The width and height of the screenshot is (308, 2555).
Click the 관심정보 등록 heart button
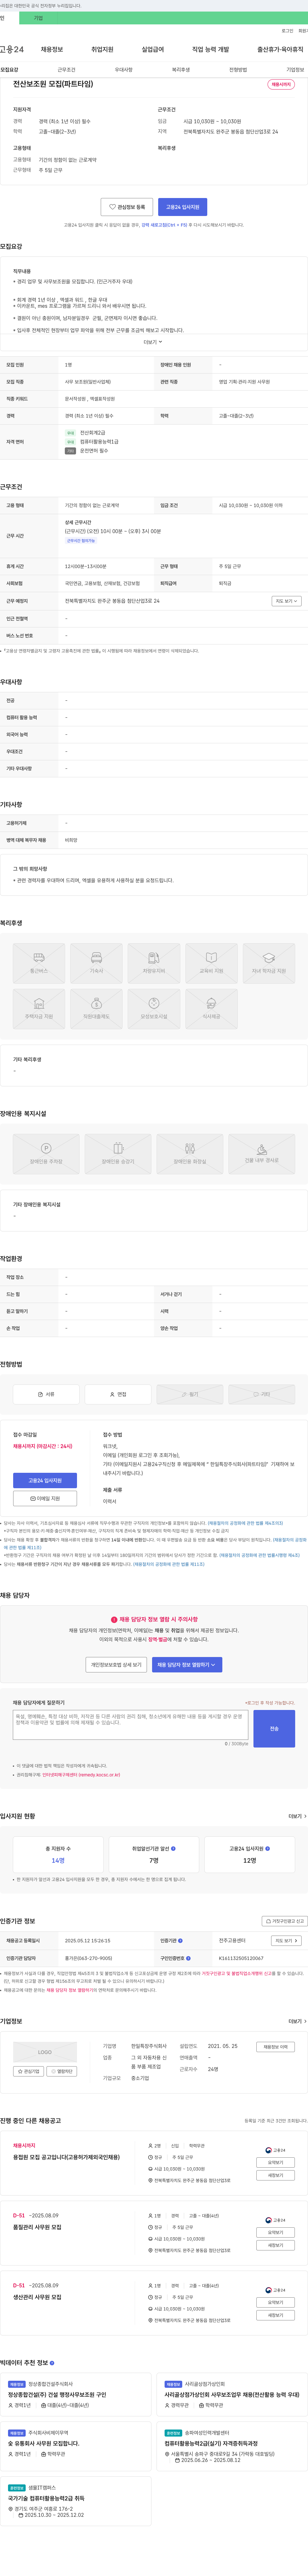(x=127, y=207)
